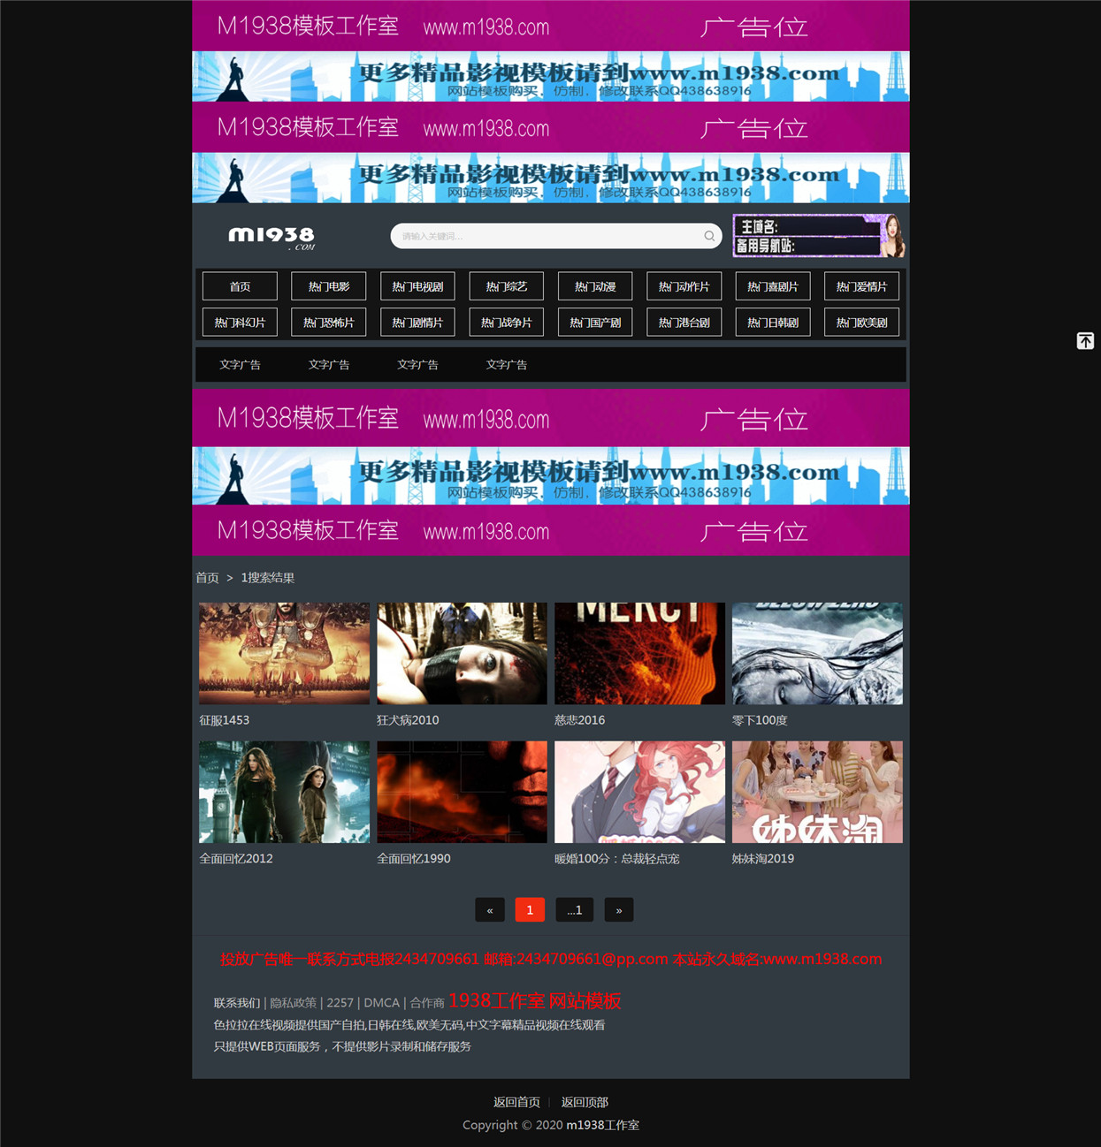Open the 零下100度 movie poster

(817, 654)
